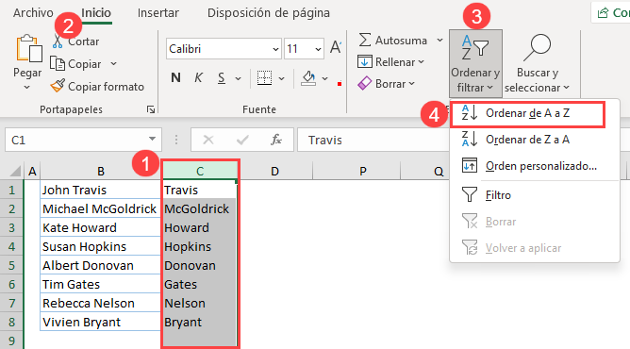Click Volver a aplicar menu entry
Screen dimensions: 630x349
click(535, 248)
